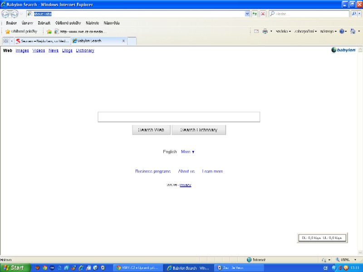Open the Stránka command bar menu

[x=283, y=31]
